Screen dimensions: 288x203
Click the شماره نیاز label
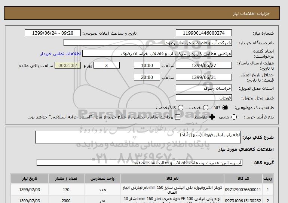click(263, 33)
